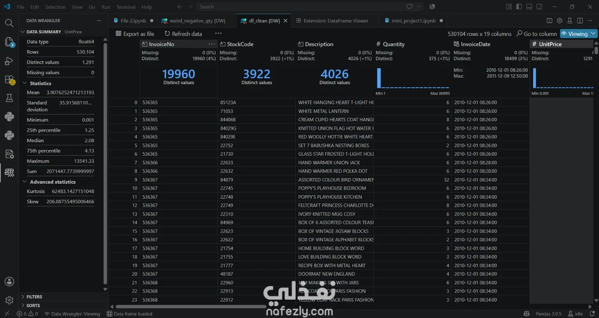599x318 pixels.
Task: Open the Terminal menu
Action: tap(126, 7)
